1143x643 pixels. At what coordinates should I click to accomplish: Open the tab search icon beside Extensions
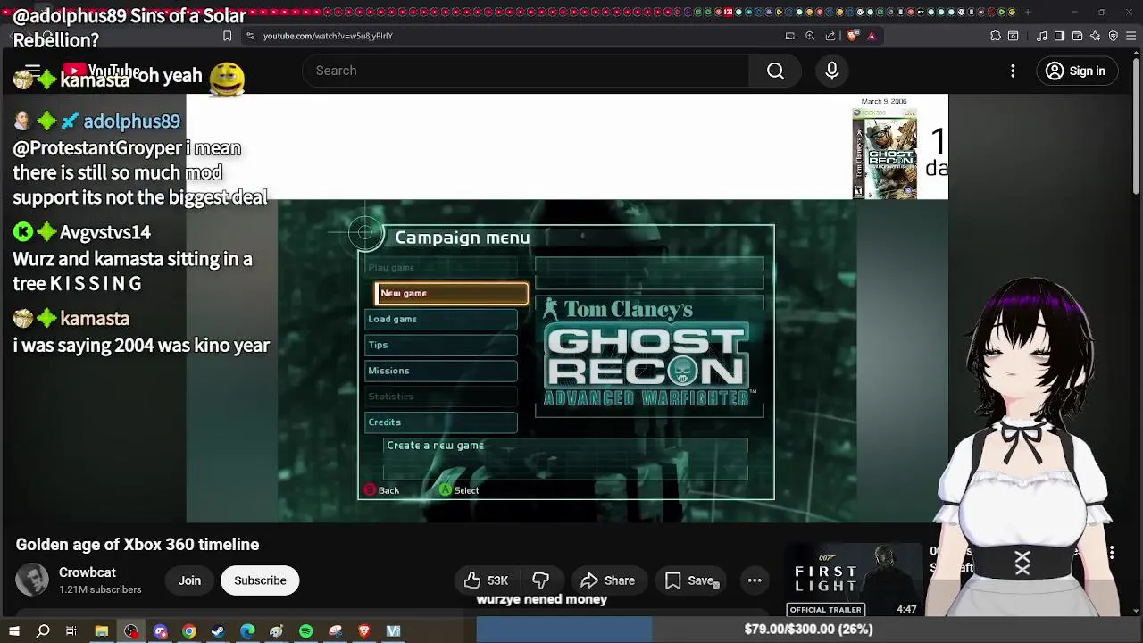pos(1014,36)
